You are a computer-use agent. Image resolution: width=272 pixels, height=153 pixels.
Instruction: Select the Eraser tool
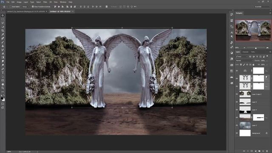click(x=3, y=54)
